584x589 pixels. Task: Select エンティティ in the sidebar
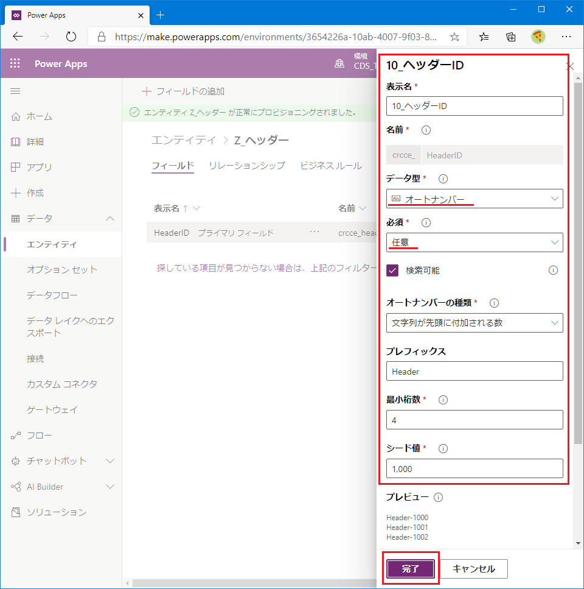point(61,244)
